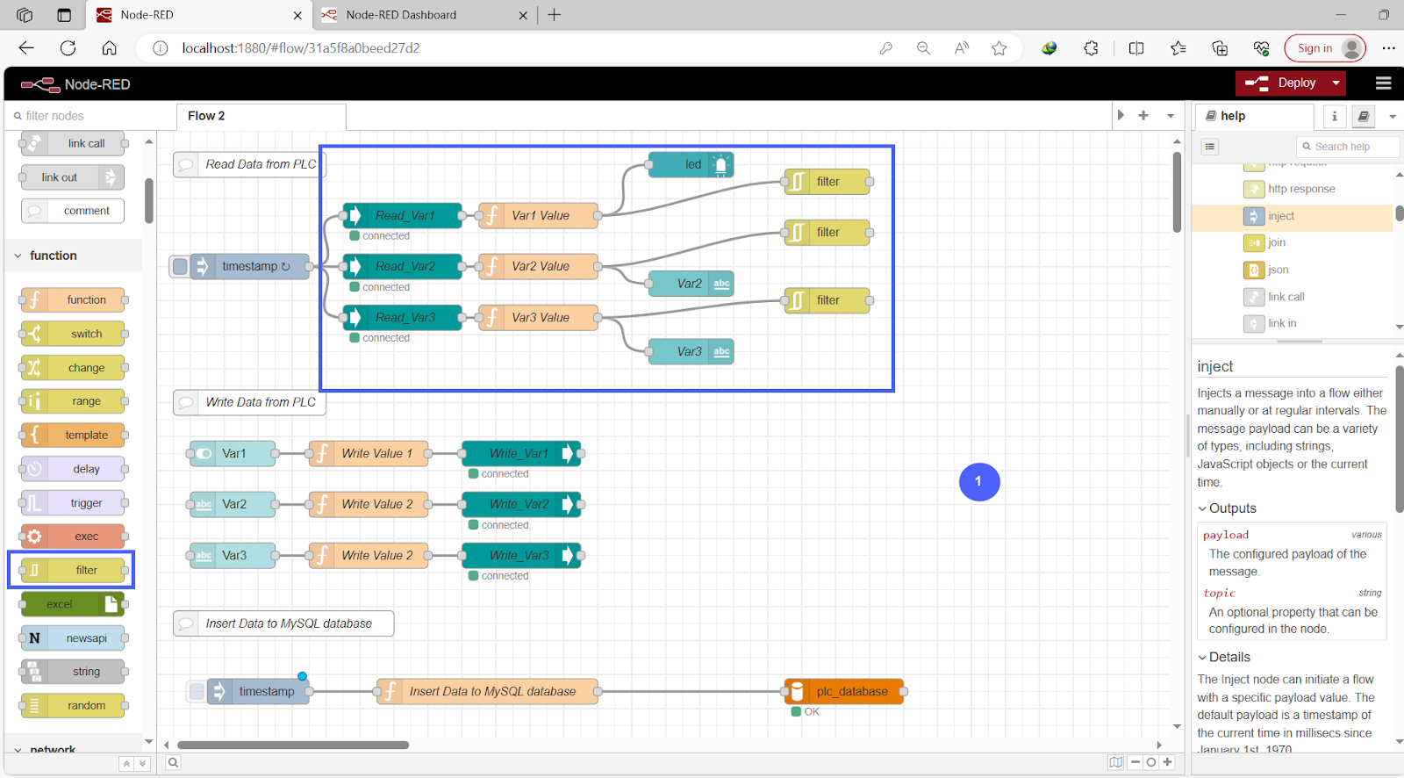Click the workspace search magnifier icon
This screenshot has width=1404, height=778.
(x=173, y=762)
